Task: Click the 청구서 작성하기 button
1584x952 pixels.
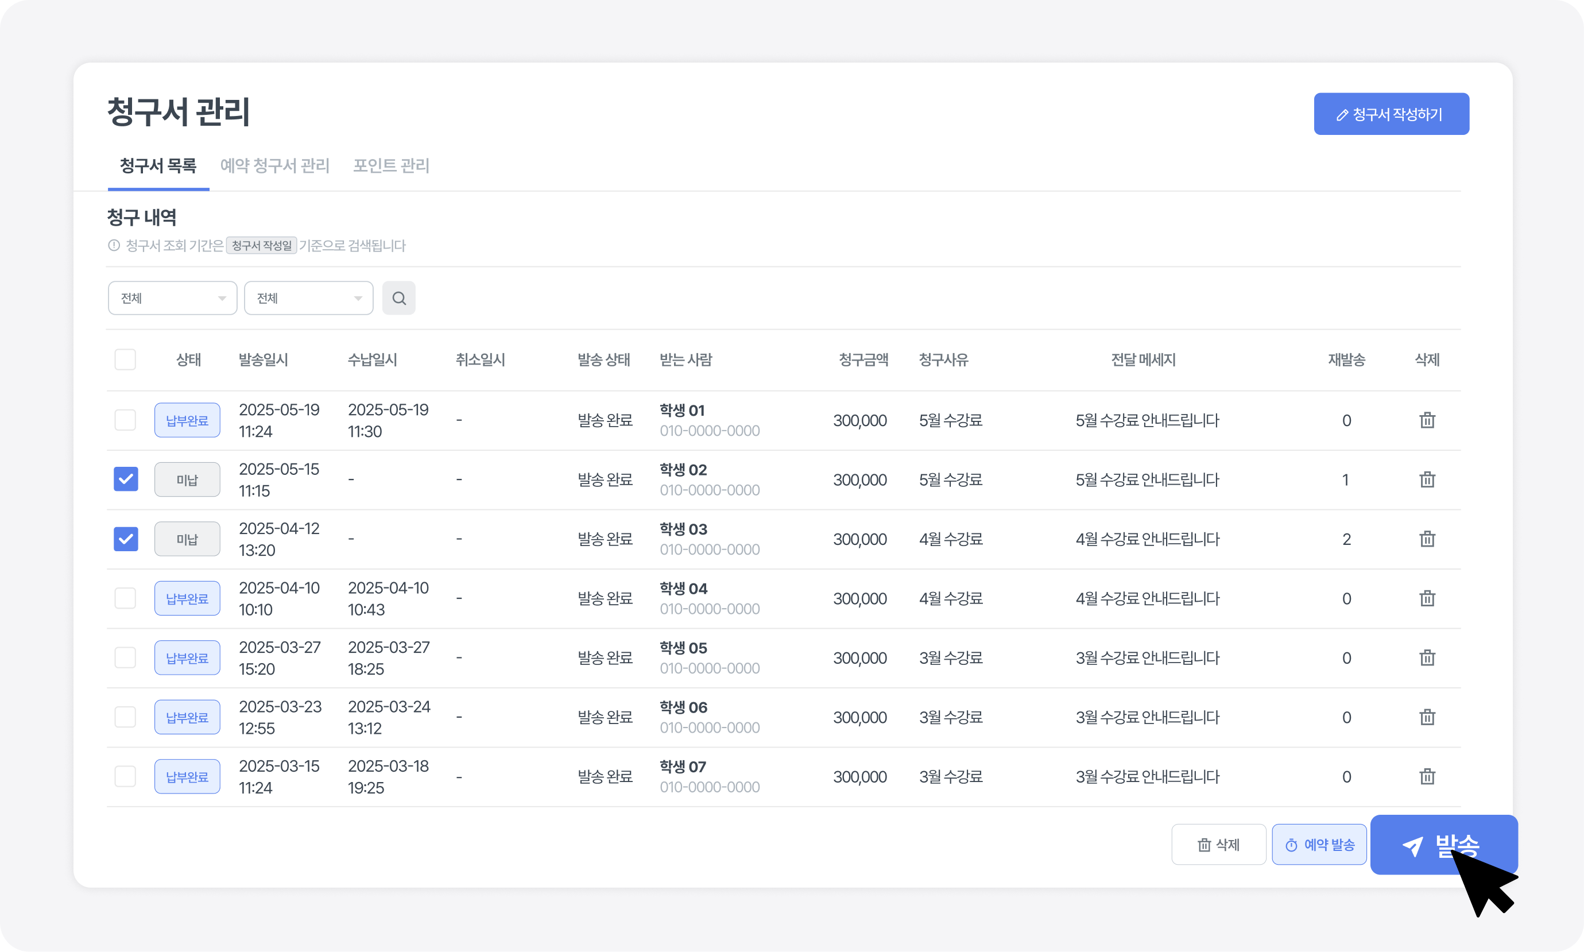Action: click(x=1391, y=114)
